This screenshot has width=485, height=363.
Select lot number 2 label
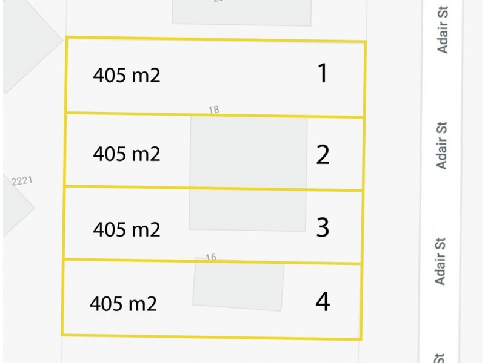click(323, 155)
